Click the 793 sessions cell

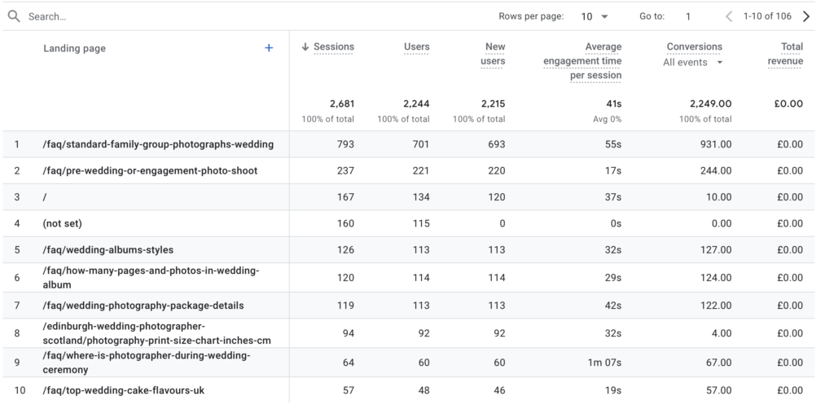pyautogui.click(x=345, y=144)
